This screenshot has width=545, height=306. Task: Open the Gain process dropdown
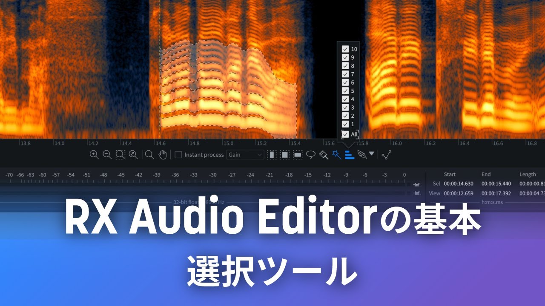click(x=245, y=155)
